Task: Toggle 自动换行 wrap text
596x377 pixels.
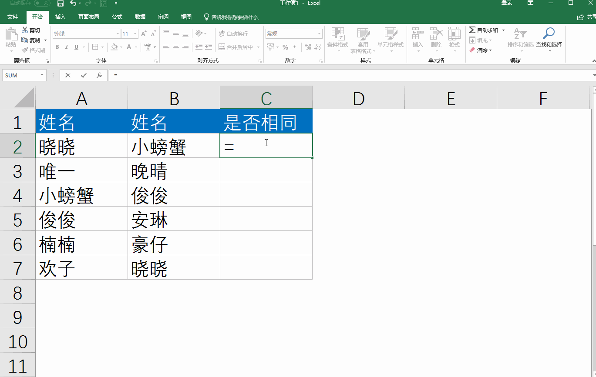Action: (x=233, y=33)
